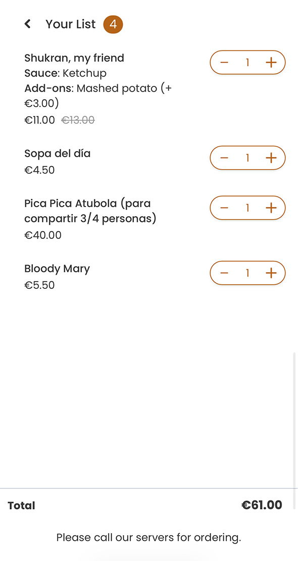Select the Shukran, my friend item
The height and width of the screenshot is (561, 298).
point(74,58)
